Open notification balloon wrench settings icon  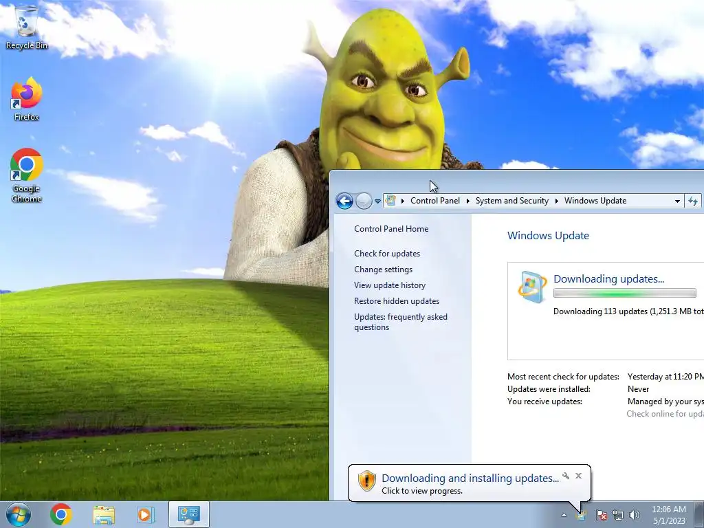click(x=566, y=476)
